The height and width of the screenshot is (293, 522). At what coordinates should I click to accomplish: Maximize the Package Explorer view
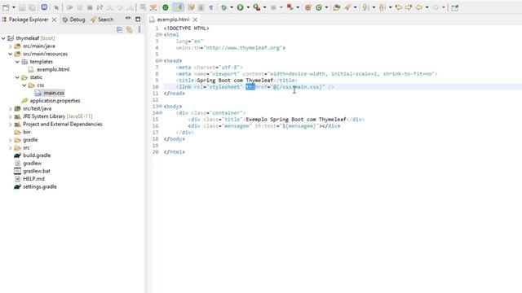(x=138, y=20)
